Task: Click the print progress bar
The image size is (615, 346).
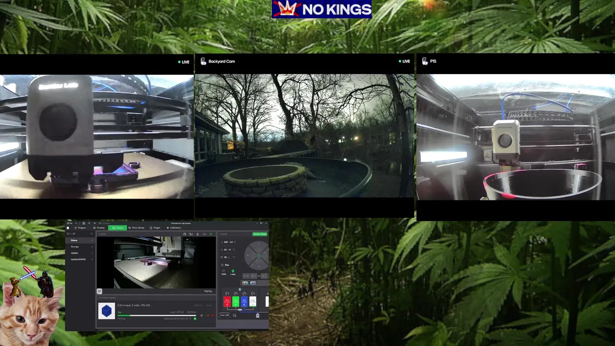Action: pyautogui.click(x=157, y=315)
